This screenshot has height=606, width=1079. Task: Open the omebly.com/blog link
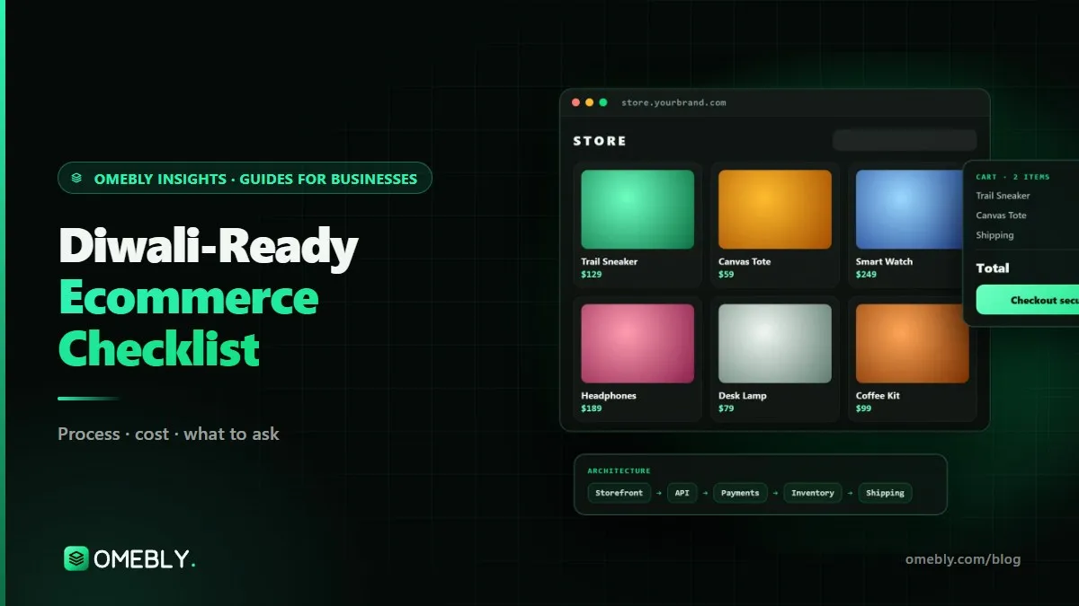[x=963, y=559]
